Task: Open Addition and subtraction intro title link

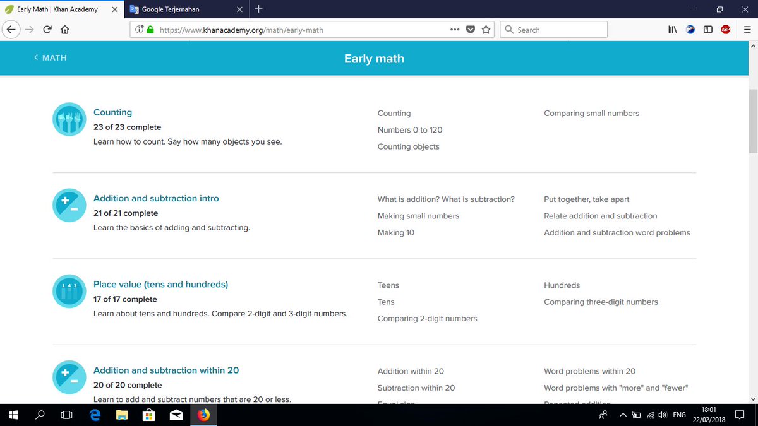Action: click(156, 198)
